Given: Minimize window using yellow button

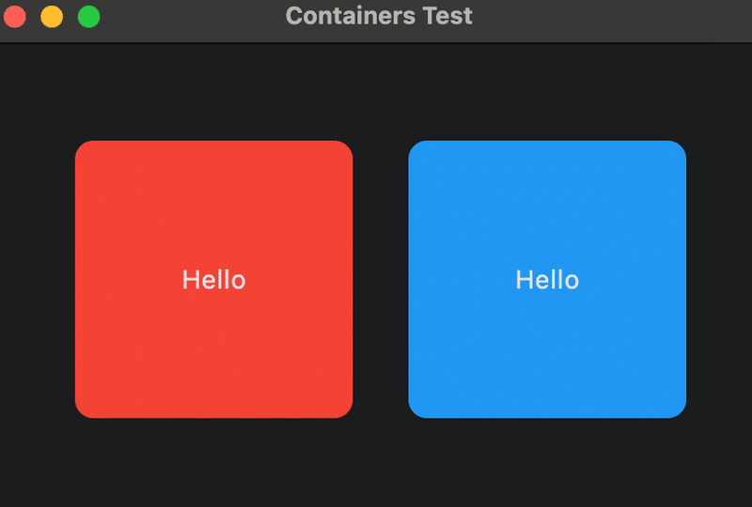Looking at the screenshot, I should (x=52, y=16).
